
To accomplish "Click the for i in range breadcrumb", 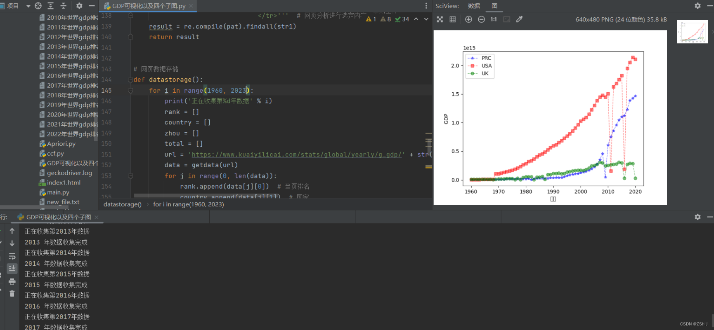I will [188, 204].
